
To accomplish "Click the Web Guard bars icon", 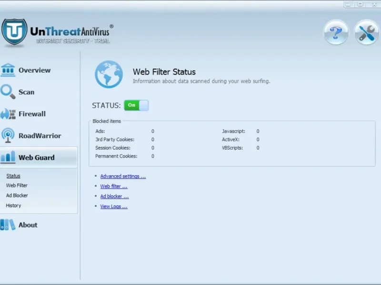I will (x=8, y=157).
